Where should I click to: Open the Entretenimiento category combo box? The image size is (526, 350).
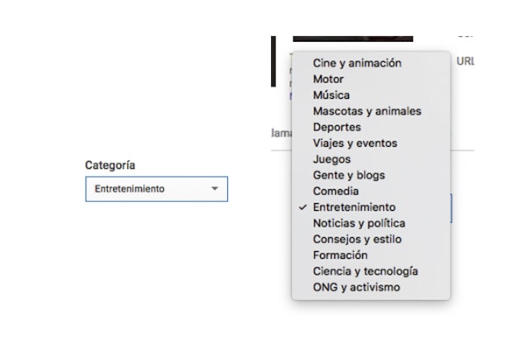pos(157,189)
